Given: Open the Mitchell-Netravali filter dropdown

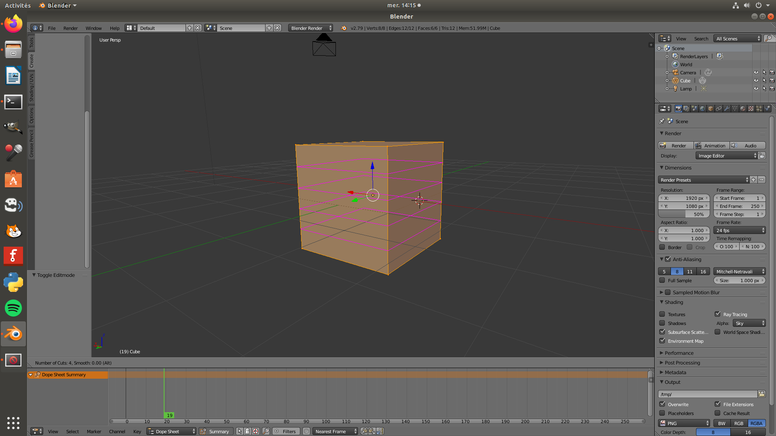Looking at the screenshot, I should [x=740, y=271].
